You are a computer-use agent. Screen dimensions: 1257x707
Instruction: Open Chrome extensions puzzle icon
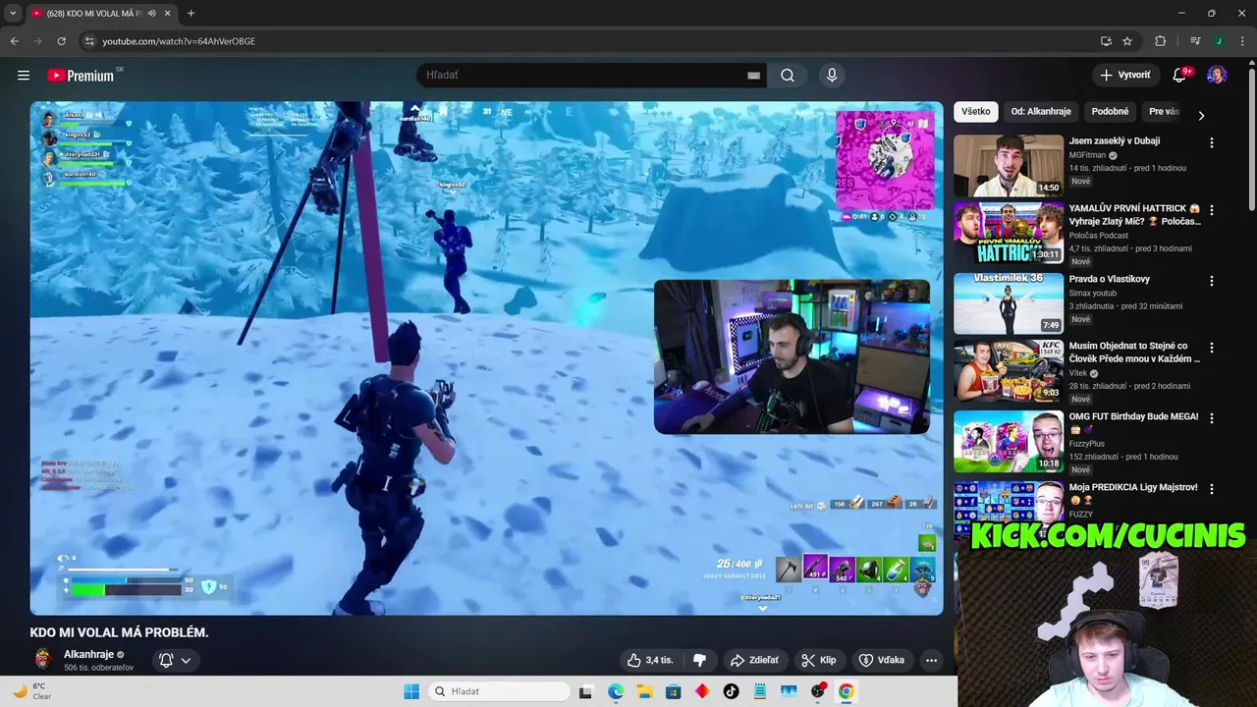[x=1160, y=41]
